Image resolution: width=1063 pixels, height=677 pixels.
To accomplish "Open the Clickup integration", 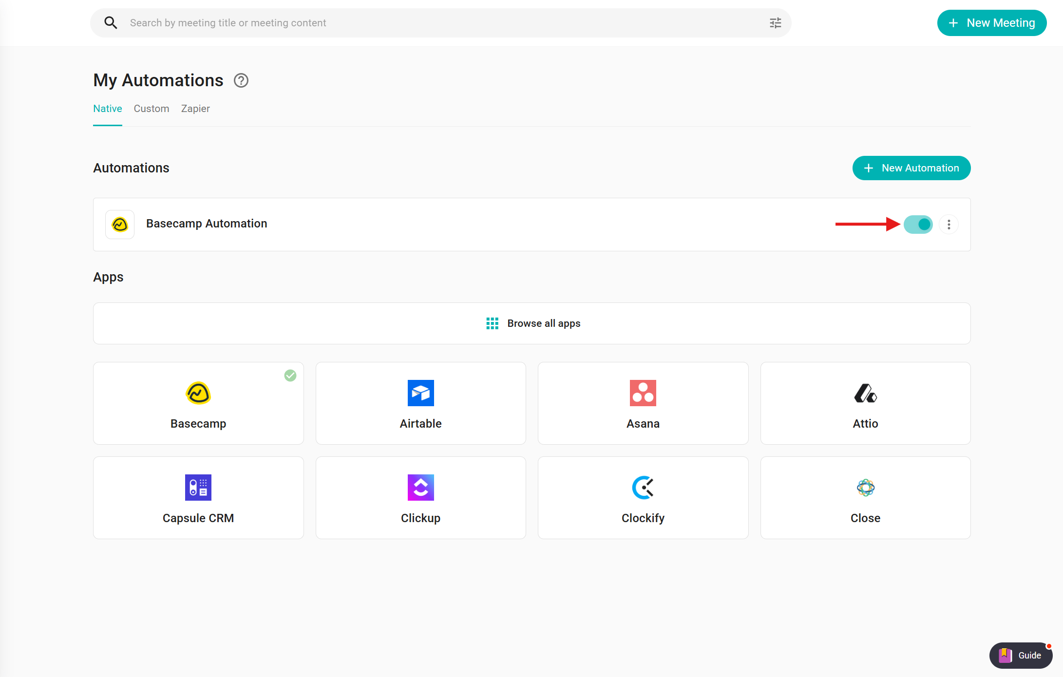I will click(420, 497).
